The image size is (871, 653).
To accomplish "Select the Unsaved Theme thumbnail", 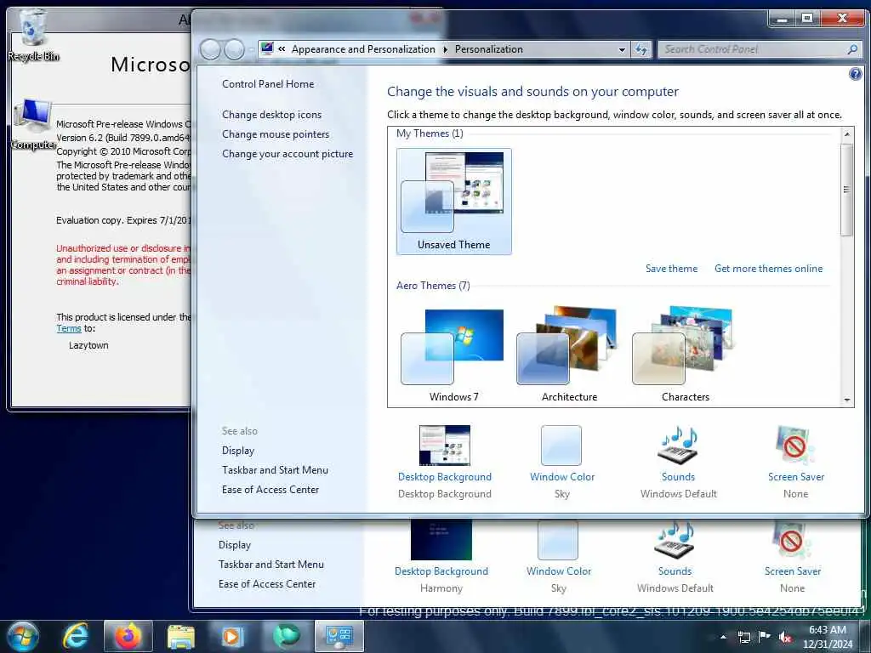I will coord(454,201).
